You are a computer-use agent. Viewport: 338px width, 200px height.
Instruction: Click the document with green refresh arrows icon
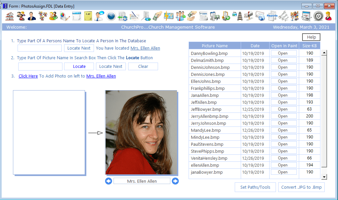(x=123, y=16)
